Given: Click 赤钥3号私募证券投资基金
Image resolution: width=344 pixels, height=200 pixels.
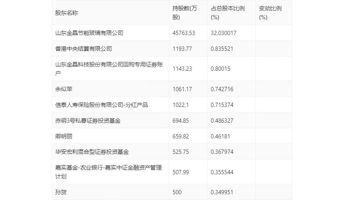Looking at the screenshot, I should (88, 121).
